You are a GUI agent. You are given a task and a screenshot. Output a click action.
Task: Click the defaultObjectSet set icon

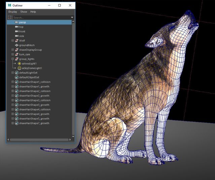pyautogui.click(x=17, y=77)
